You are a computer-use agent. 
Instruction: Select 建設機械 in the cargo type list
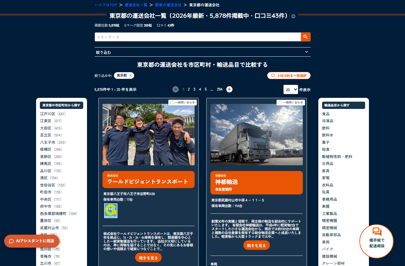(x=329, y=256)
